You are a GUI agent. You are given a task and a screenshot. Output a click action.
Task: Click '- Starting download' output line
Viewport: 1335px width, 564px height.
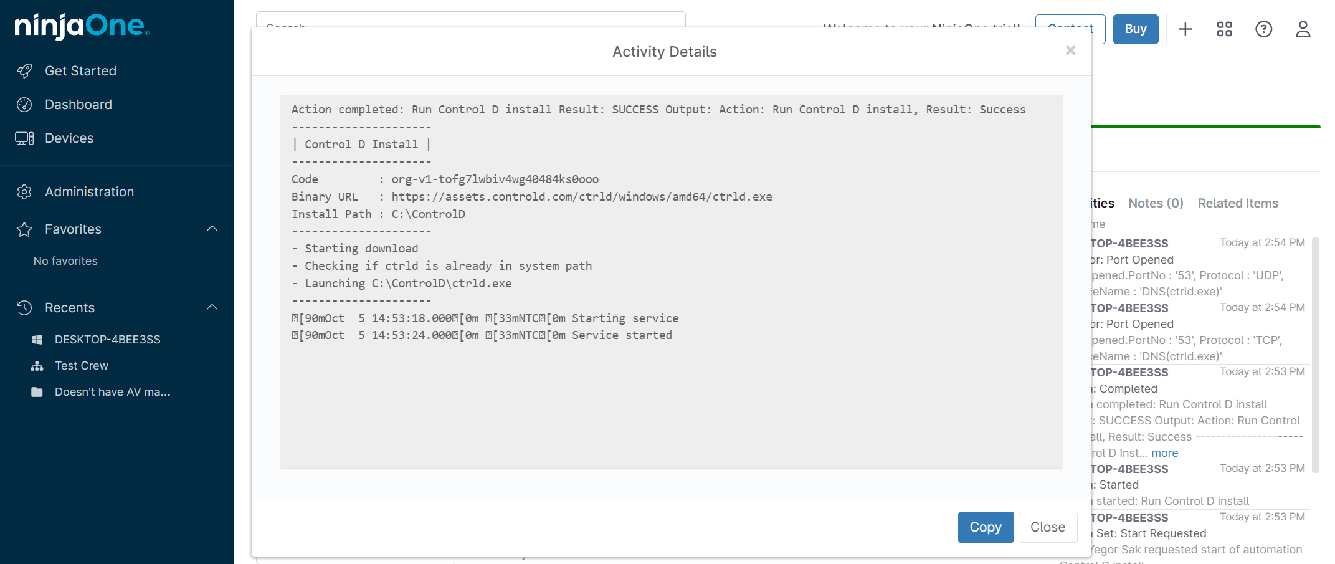coord(355,249)
